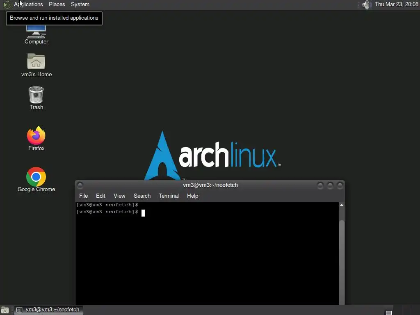Minimize the terminal window

point(320,185)
